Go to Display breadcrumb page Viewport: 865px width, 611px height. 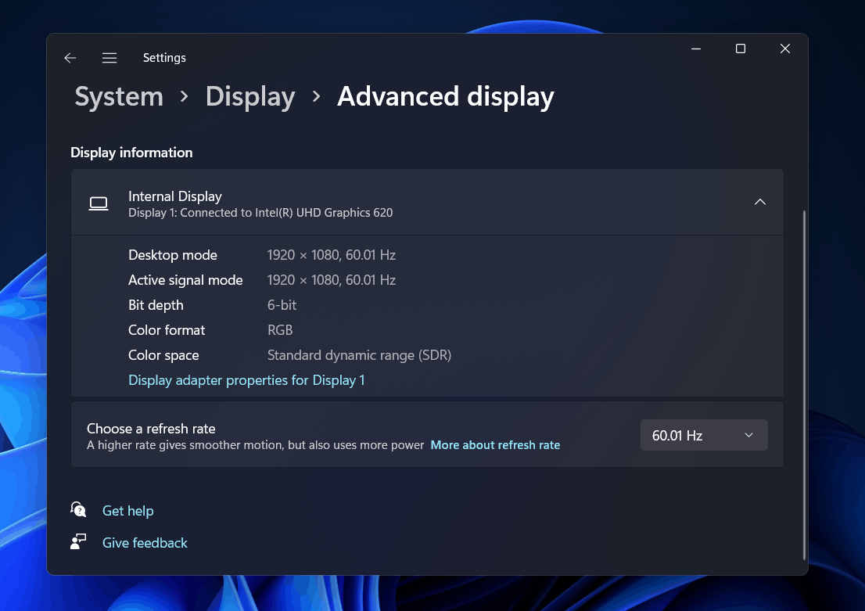pyautogui.click(x=250, y=95)
